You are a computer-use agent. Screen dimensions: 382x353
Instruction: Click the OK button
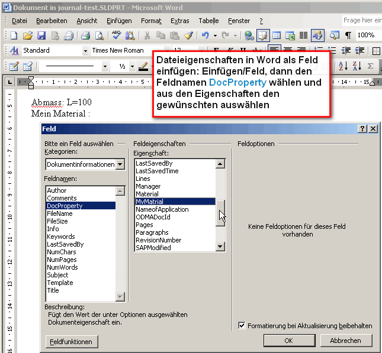(288, 341)
